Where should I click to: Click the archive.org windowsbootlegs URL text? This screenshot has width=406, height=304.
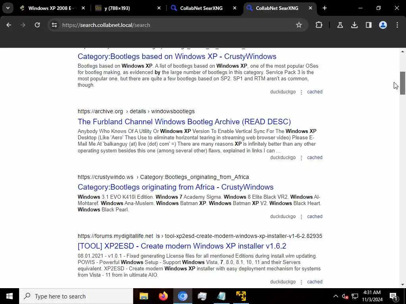point(136,111)
